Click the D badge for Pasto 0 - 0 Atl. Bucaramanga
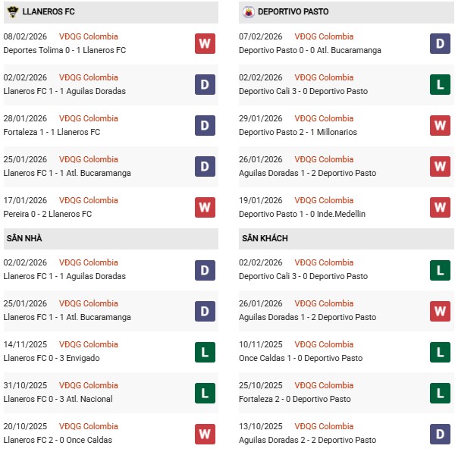 440,43
